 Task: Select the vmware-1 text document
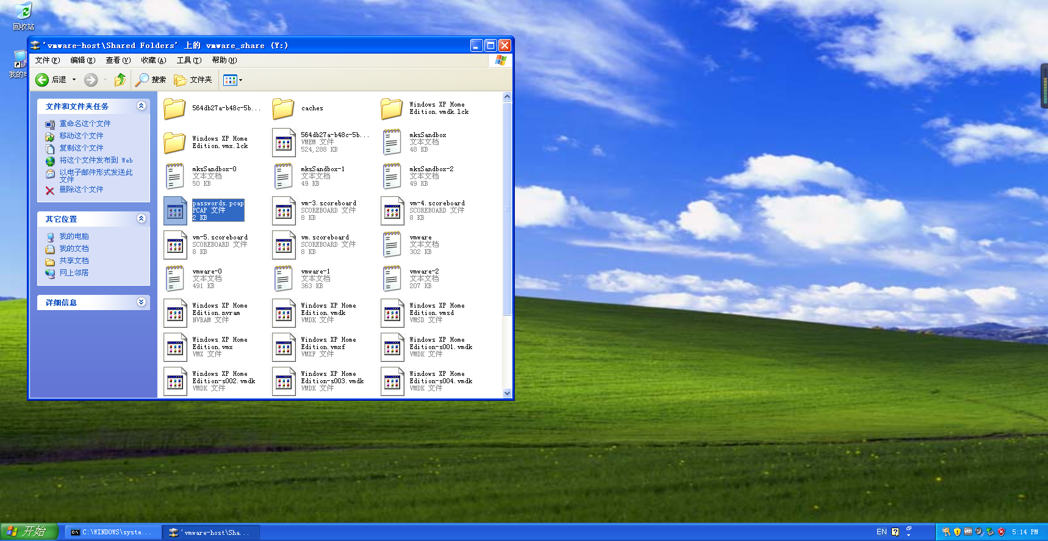(301, 279)
